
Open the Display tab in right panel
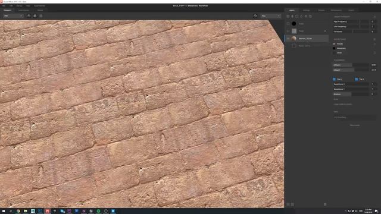tap(321, 10)
